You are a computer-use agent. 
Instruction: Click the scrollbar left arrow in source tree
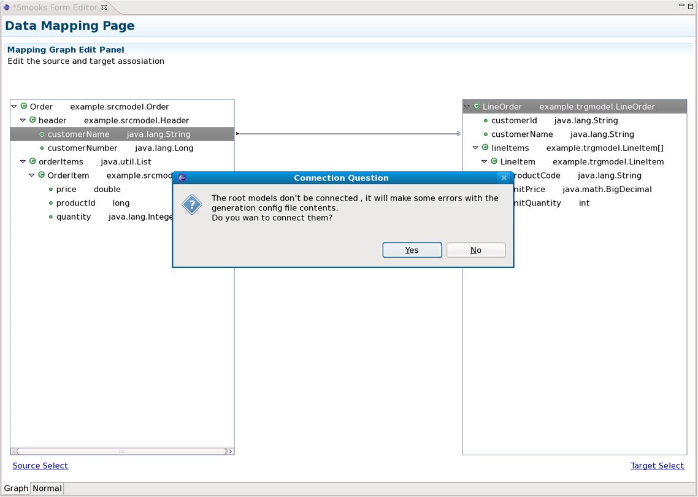pyautogui.click(x=14, y=451)
